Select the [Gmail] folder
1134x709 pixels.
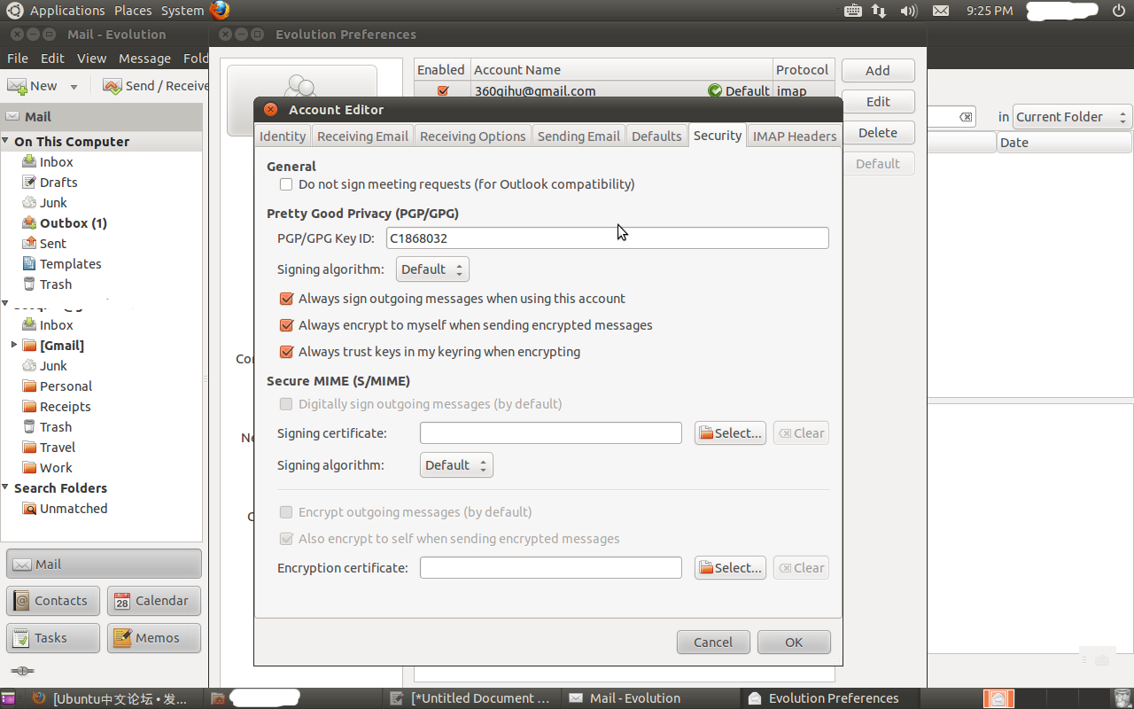pyautogui.click(x=62, y=346)
